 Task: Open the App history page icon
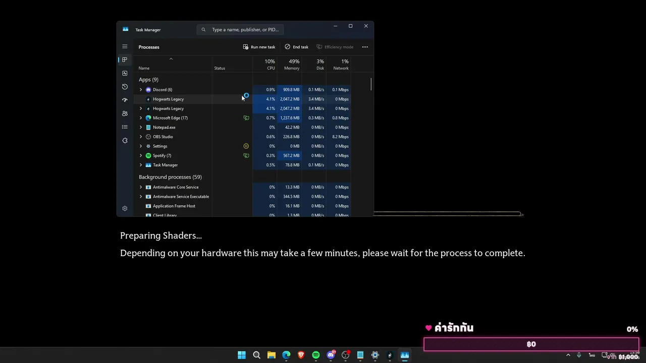coord(125,87)
